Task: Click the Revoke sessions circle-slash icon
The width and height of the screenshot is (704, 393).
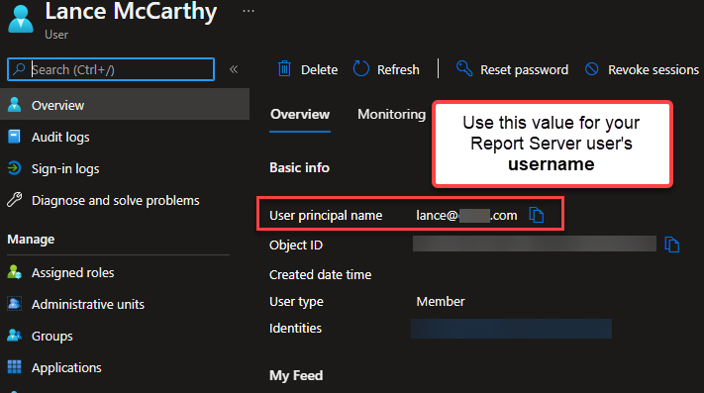Action: tap(592, 69)
